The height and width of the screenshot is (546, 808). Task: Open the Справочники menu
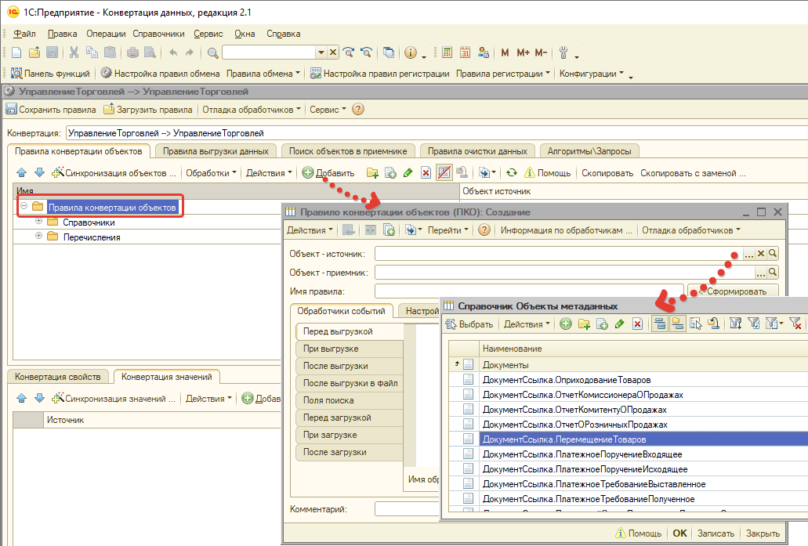click(158, 34)
